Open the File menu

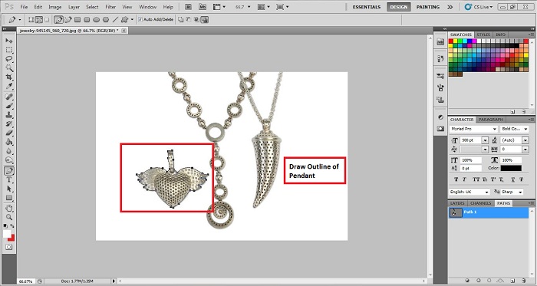click(x=24, y=7)
